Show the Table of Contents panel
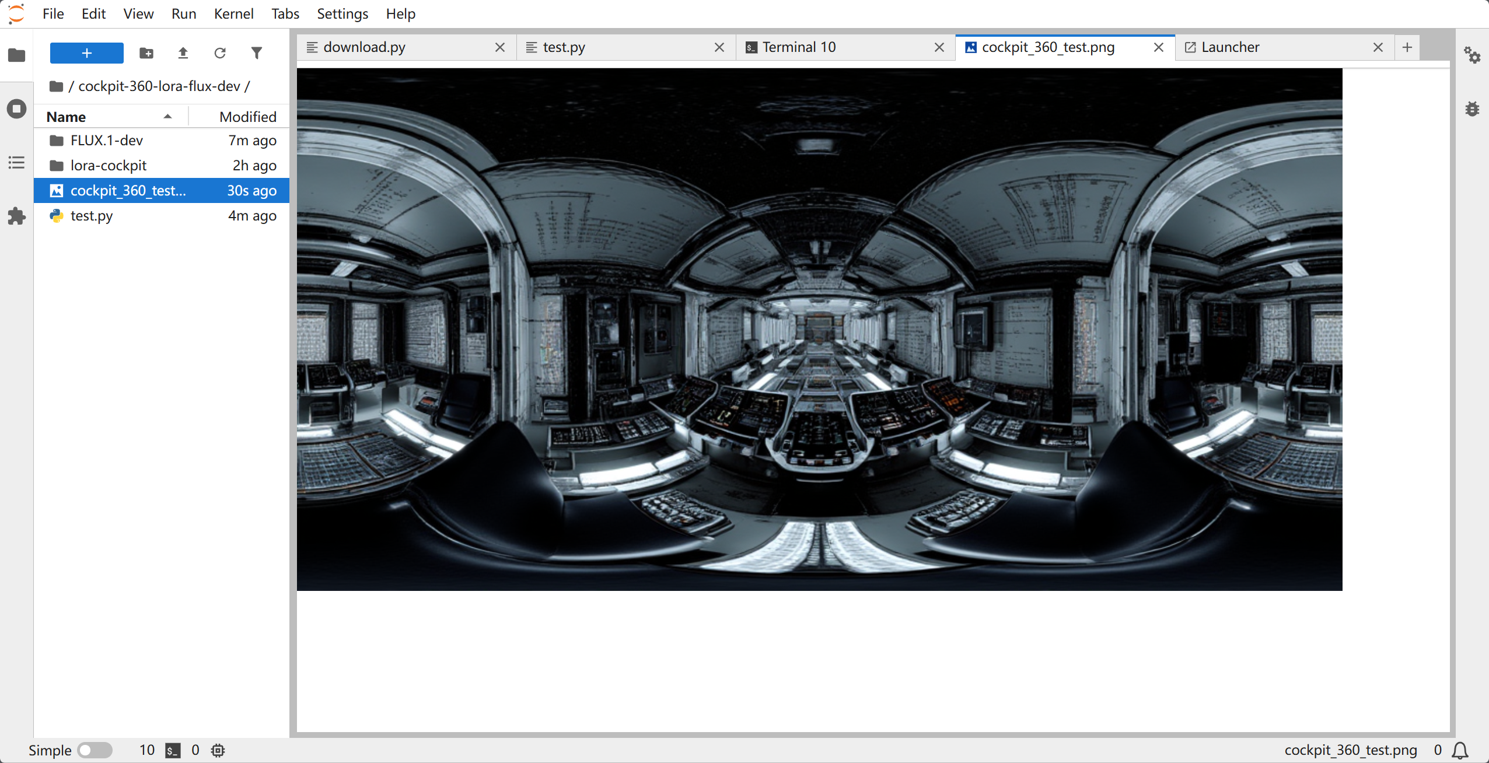The height and width of the screenshot is (763, 1489). [x=16, y=163]
